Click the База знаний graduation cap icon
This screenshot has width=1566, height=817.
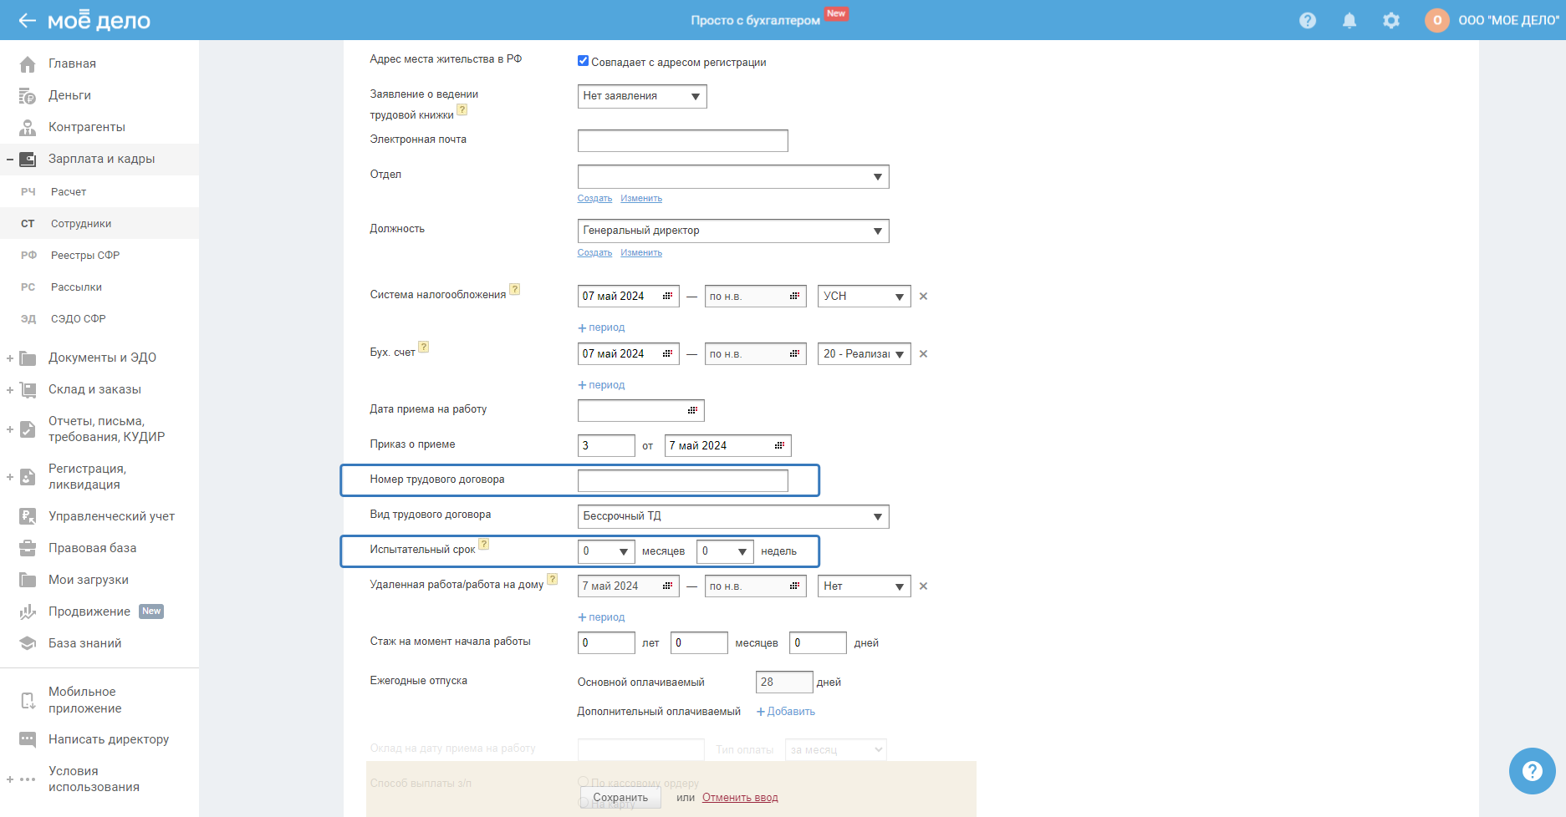[x=28, y=644]
